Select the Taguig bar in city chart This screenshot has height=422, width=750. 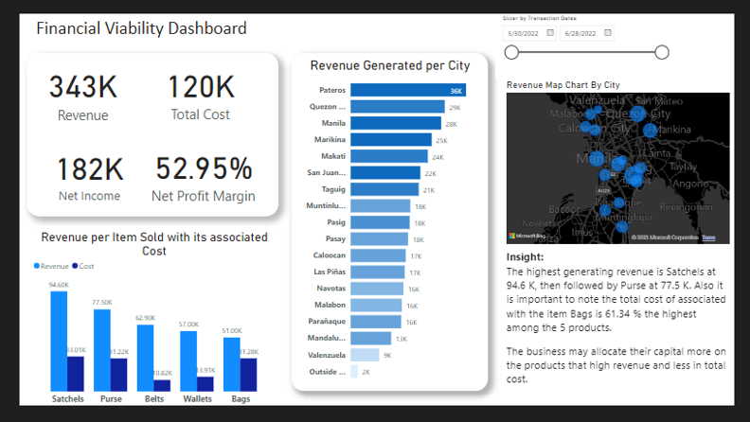point(384,189)
